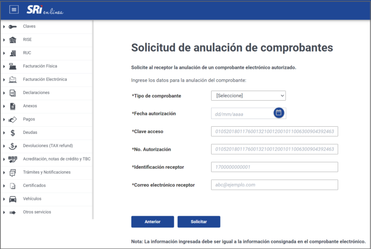371x249 pixels.
Task: Click the 'Nota: La información ingresada' text
Action: coord(248,241)
